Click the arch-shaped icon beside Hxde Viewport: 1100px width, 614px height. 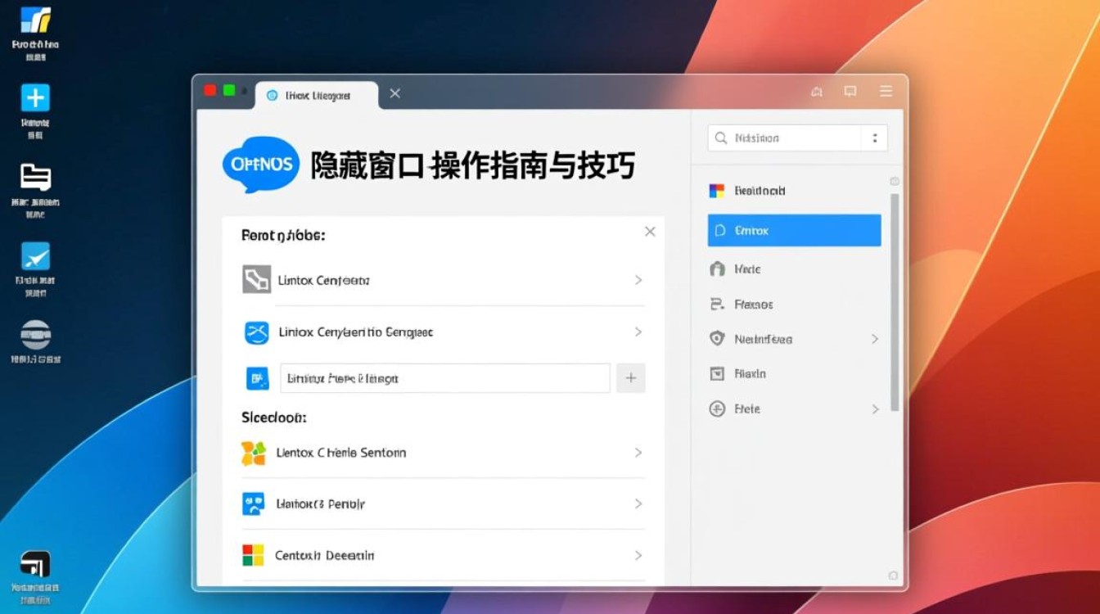pyautogui.click(x=717, y=269)
